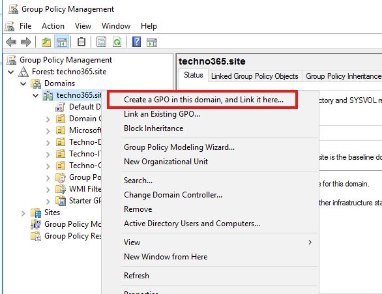Collapse the techno365.site domain node
Viewport: 382px width, 294px height.
click(x=36, y=95)
